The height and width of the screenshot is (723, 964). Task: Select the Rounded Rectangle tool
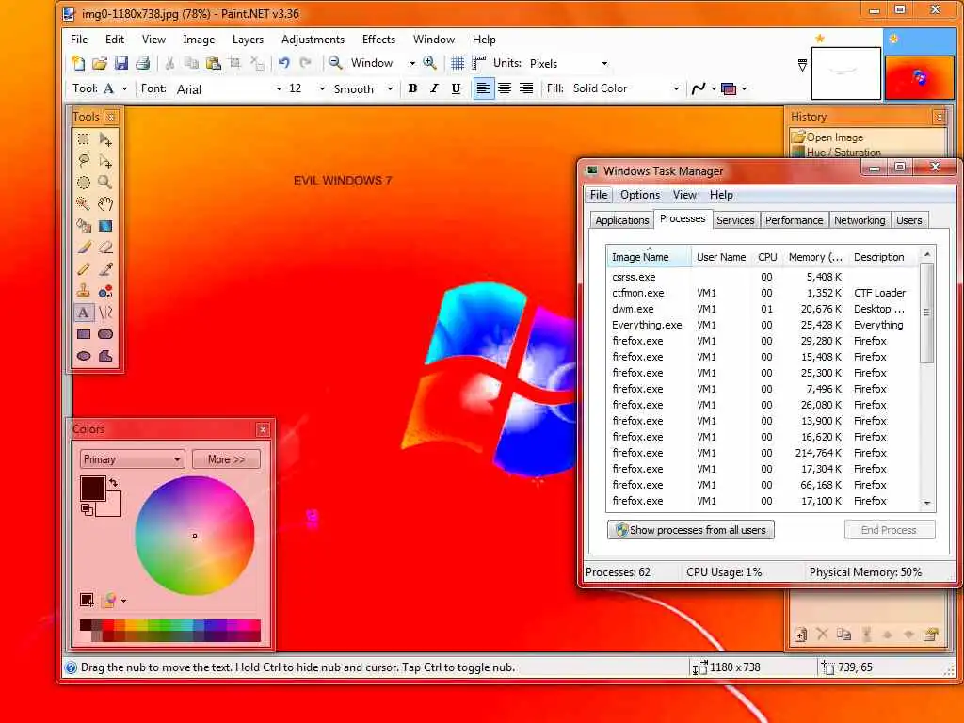105,334
